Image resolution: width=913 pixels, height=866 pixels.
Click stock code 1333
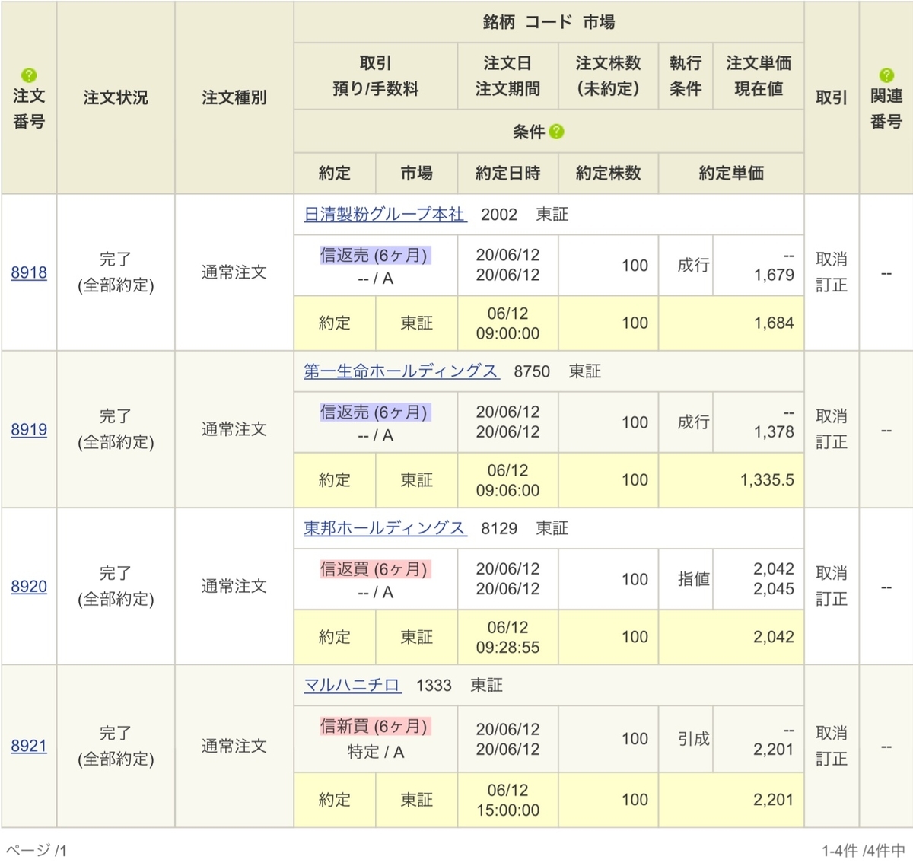[x=434, y=685]
